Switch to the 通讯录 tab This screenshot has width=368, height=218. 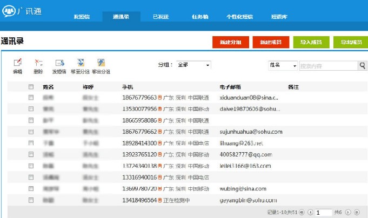point(121,17)
